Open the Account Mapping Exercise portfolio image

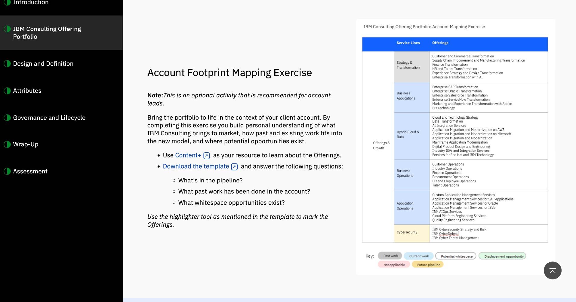point(455,147)
